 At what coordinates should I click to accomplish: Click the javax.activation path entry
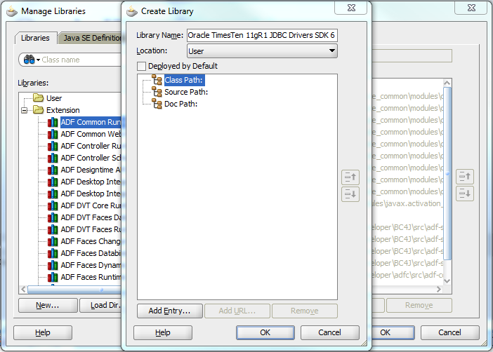point(408,203)
